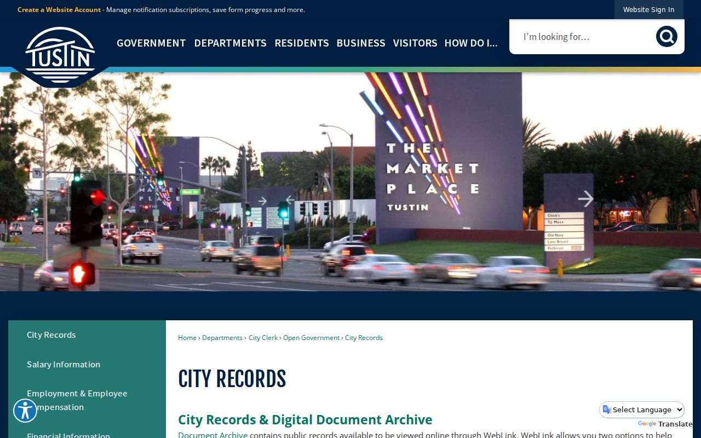This screenshot has height=438, width=701.
Task: Open the How Do I... menu
Action: click(x=471, y=43)
